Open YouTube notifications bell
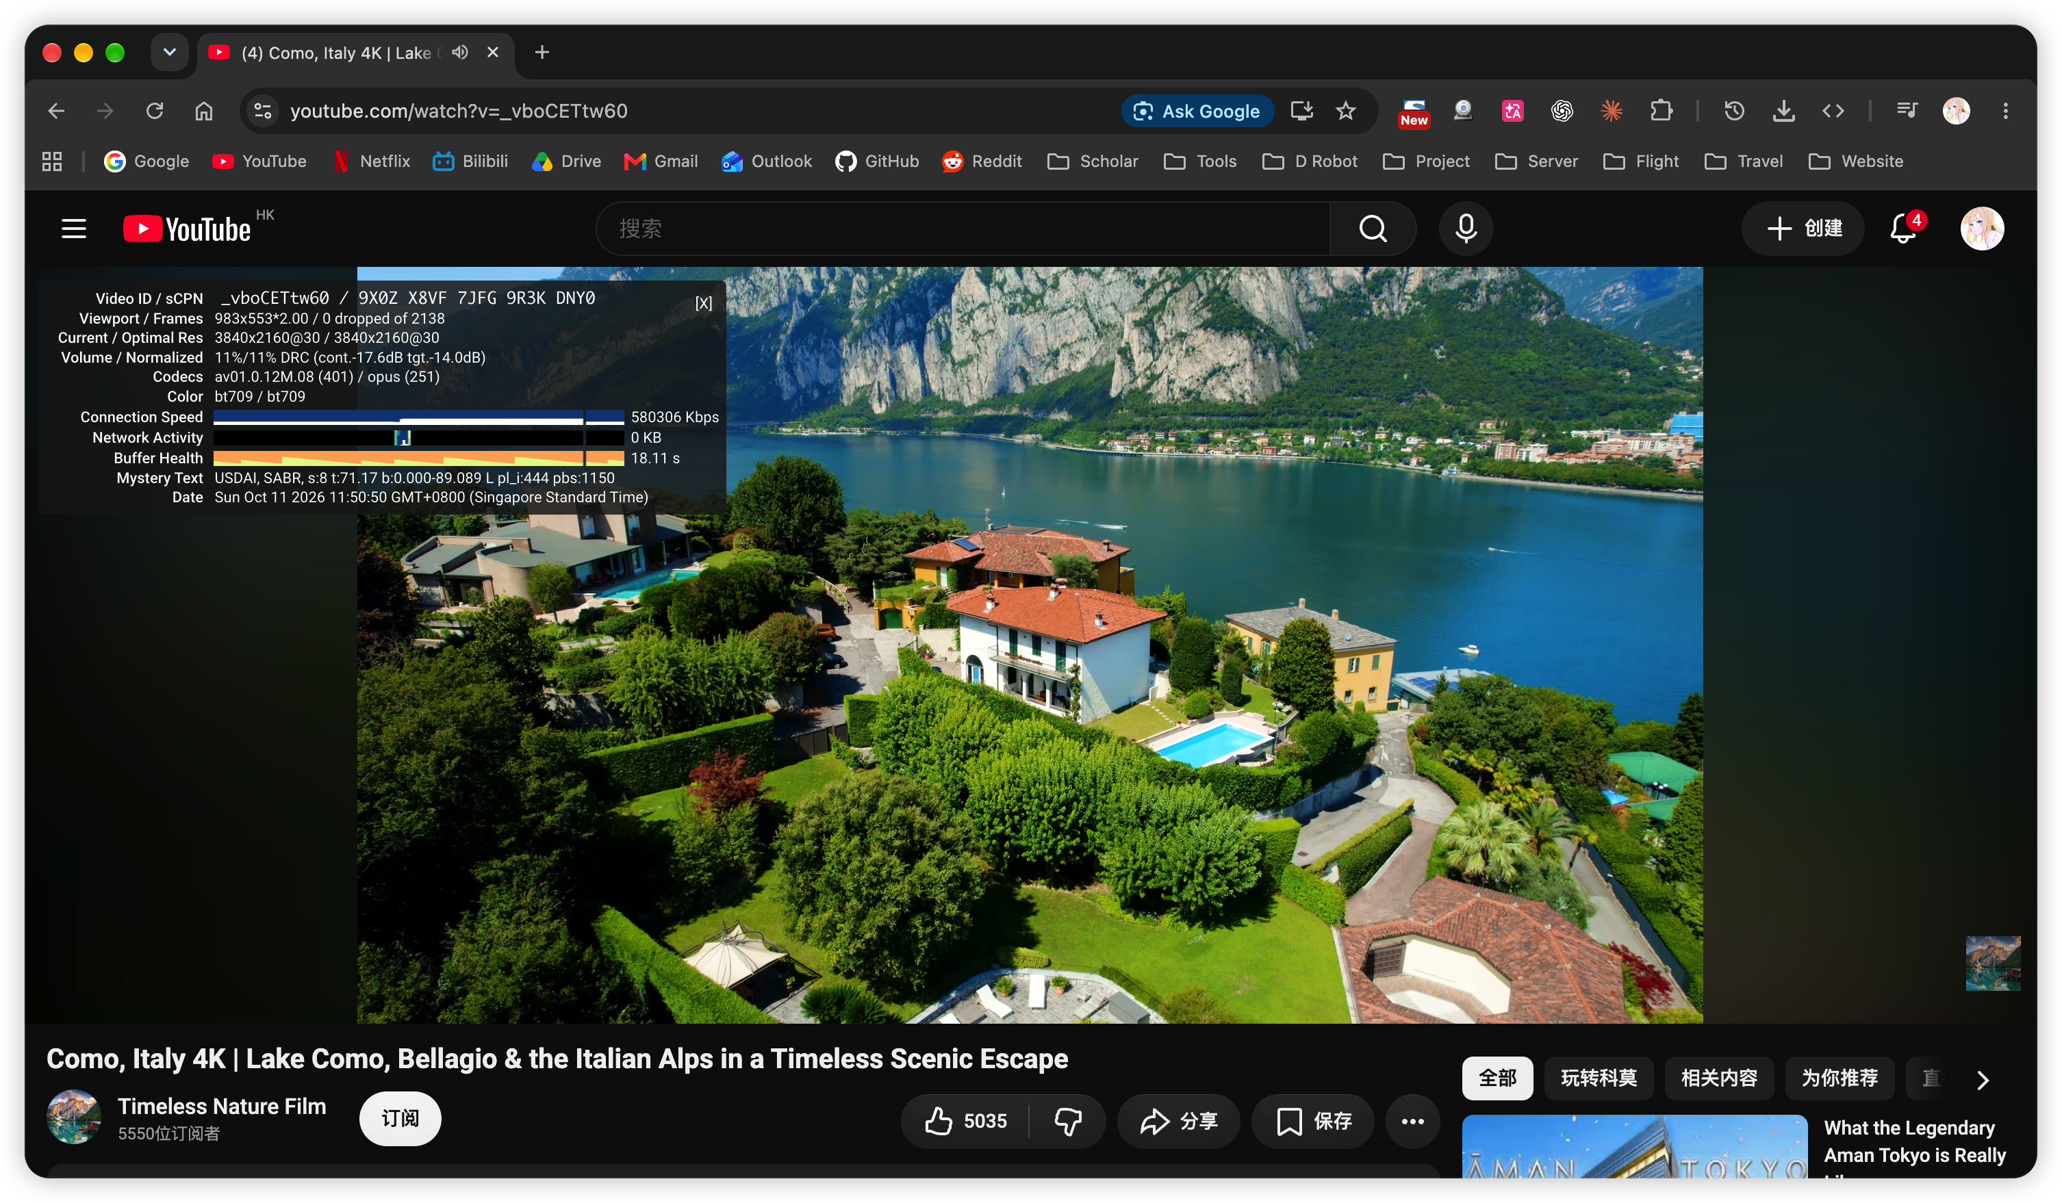 (1903, 228)
